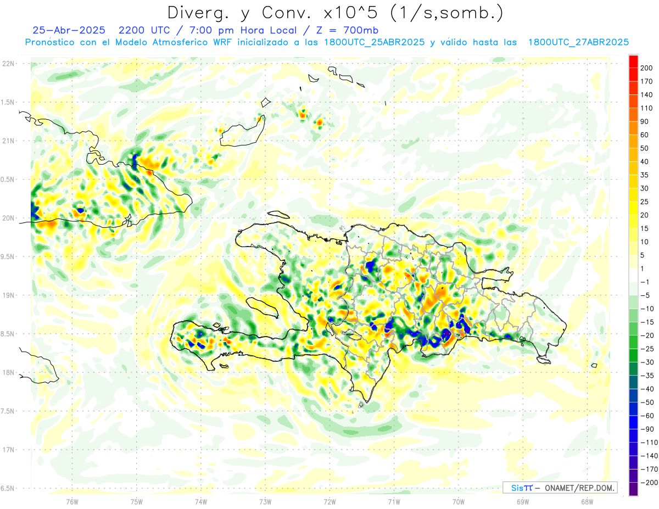Click the longitude label '75W'
The height and width of the screenshot is (509, 659).
click(x=137, y=502)
